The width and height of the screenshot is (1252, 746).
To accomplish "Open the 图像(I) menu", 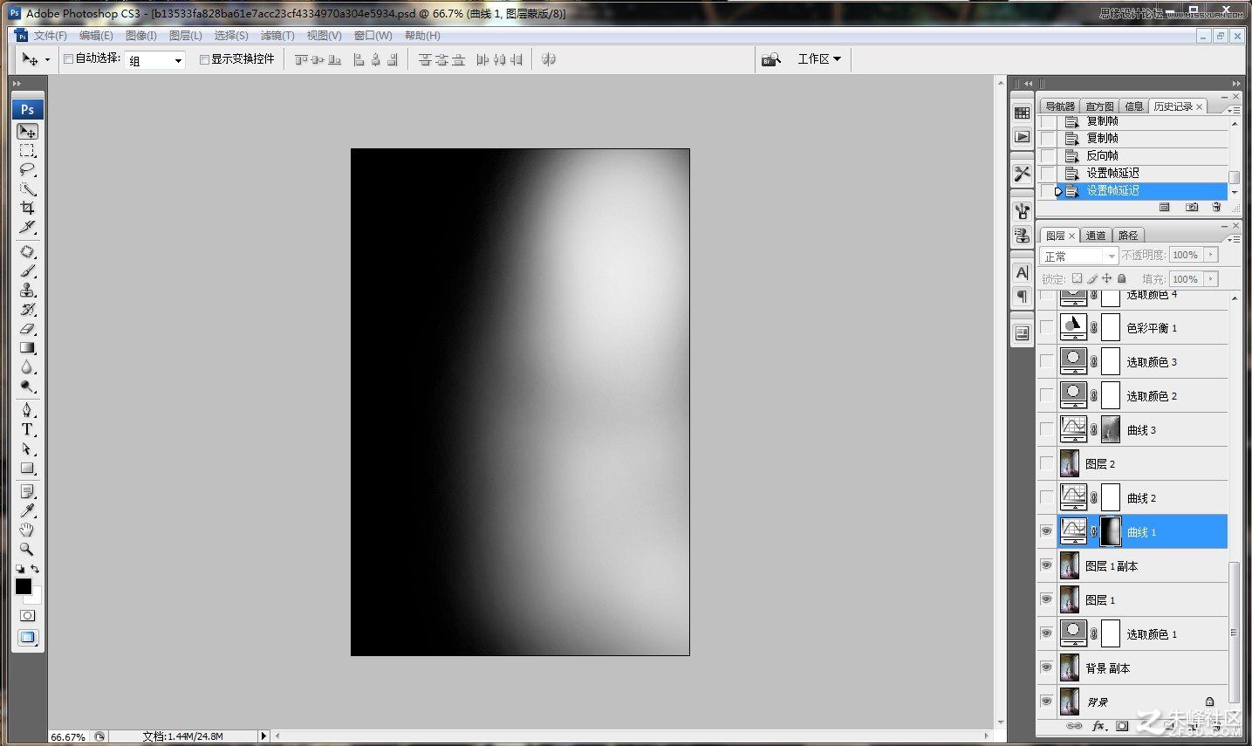I will 141,36.
